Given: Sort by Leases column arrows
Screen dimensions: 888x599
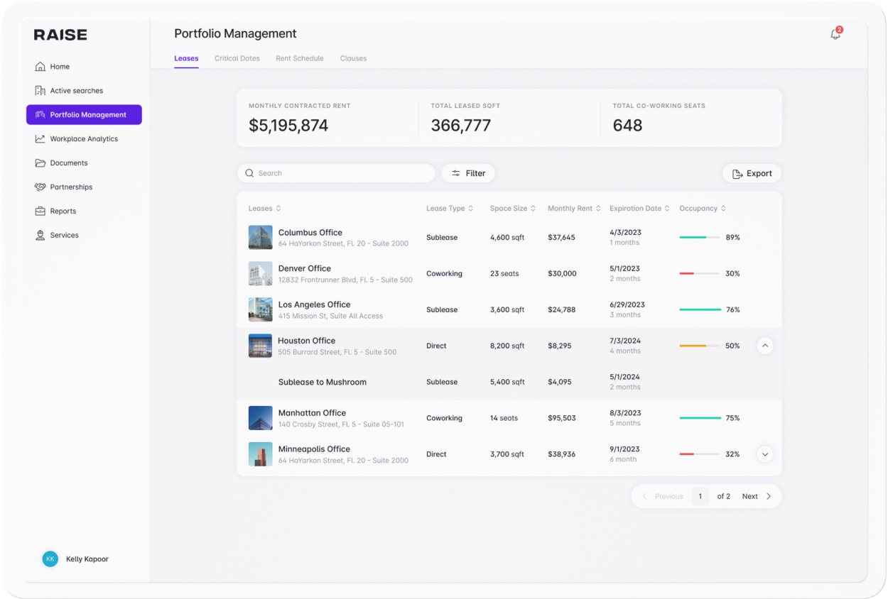Looking at the screenshot, I should [x=278, y=209].
